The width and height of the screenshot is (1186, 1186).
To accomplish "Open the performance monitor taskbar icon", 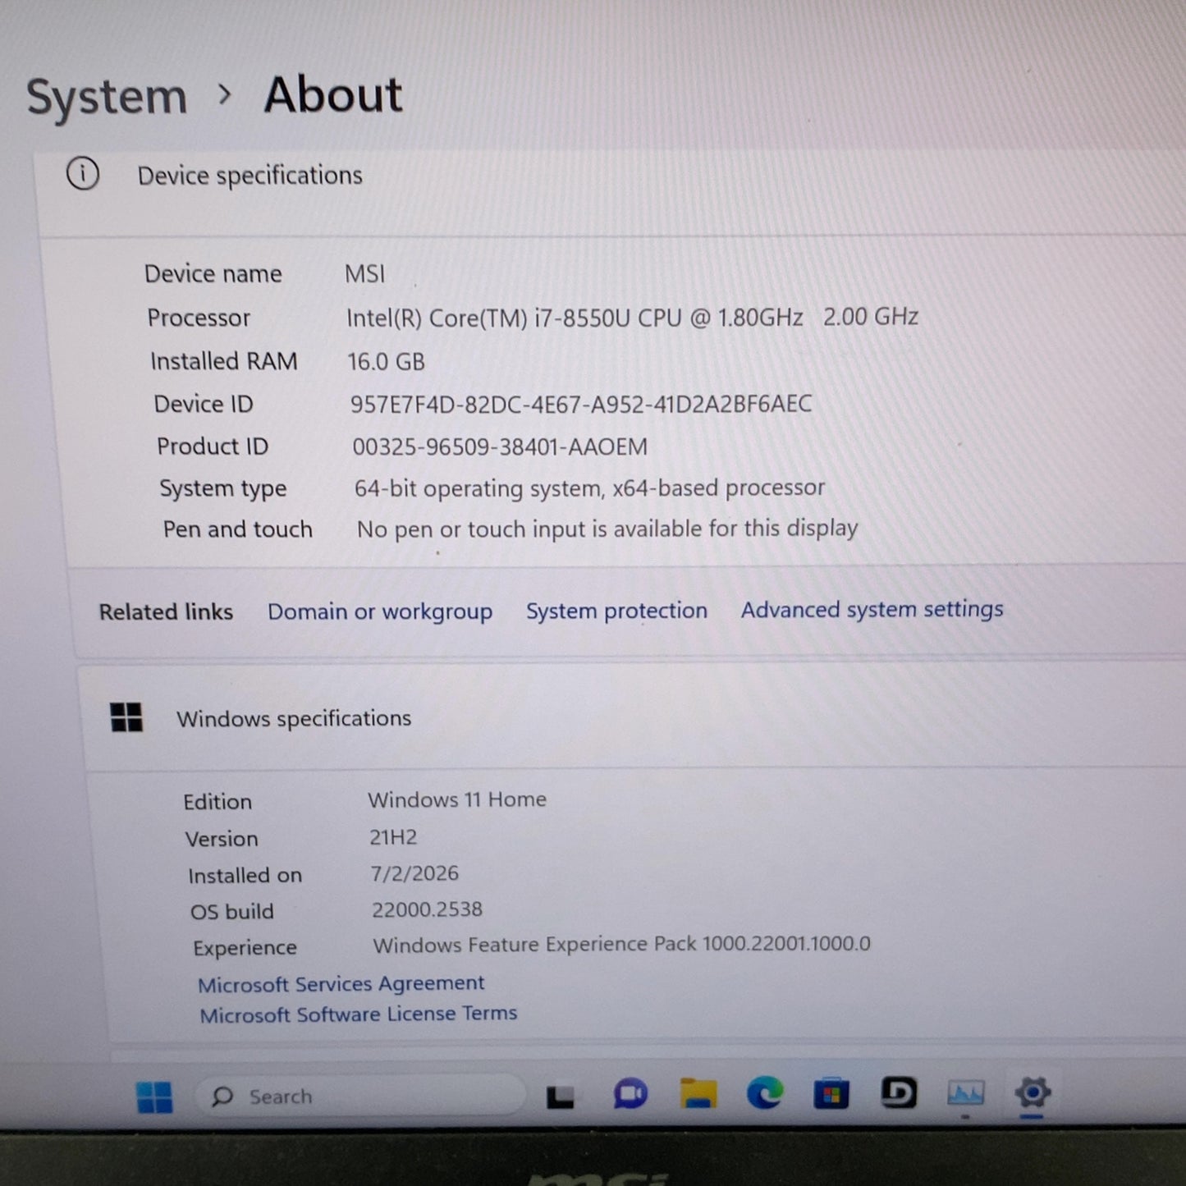I will tap(965, 1092).
